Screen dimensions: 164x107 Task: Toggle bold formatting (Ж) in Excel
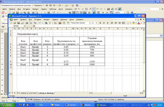pyautogui.click(x=100, y=23)
